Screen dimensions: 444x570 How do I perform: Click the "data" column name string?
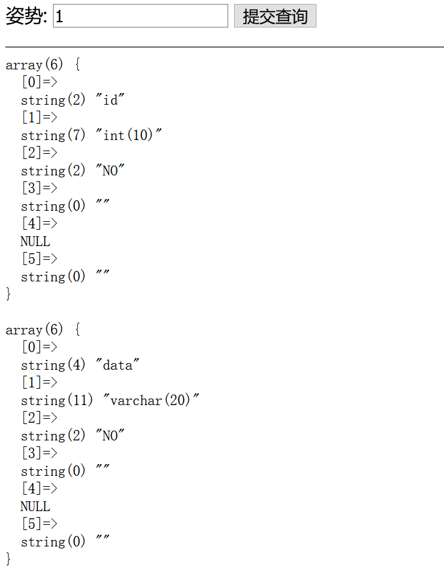(117, 365)
